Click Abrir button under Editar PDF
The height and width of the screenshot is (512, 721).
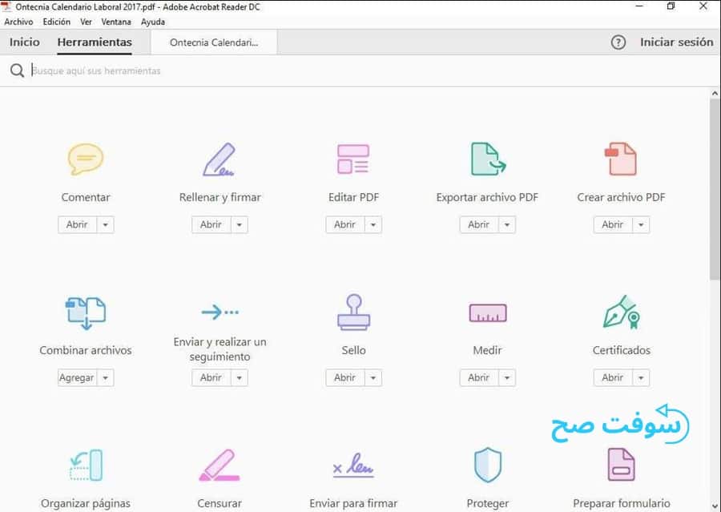click(344, 225)
